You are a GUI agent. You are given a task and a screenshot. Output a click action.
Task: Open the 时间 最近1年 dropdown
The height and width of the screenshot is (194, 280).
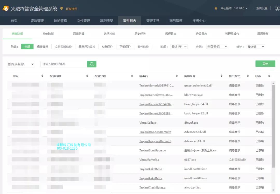(x=179, y=47)
